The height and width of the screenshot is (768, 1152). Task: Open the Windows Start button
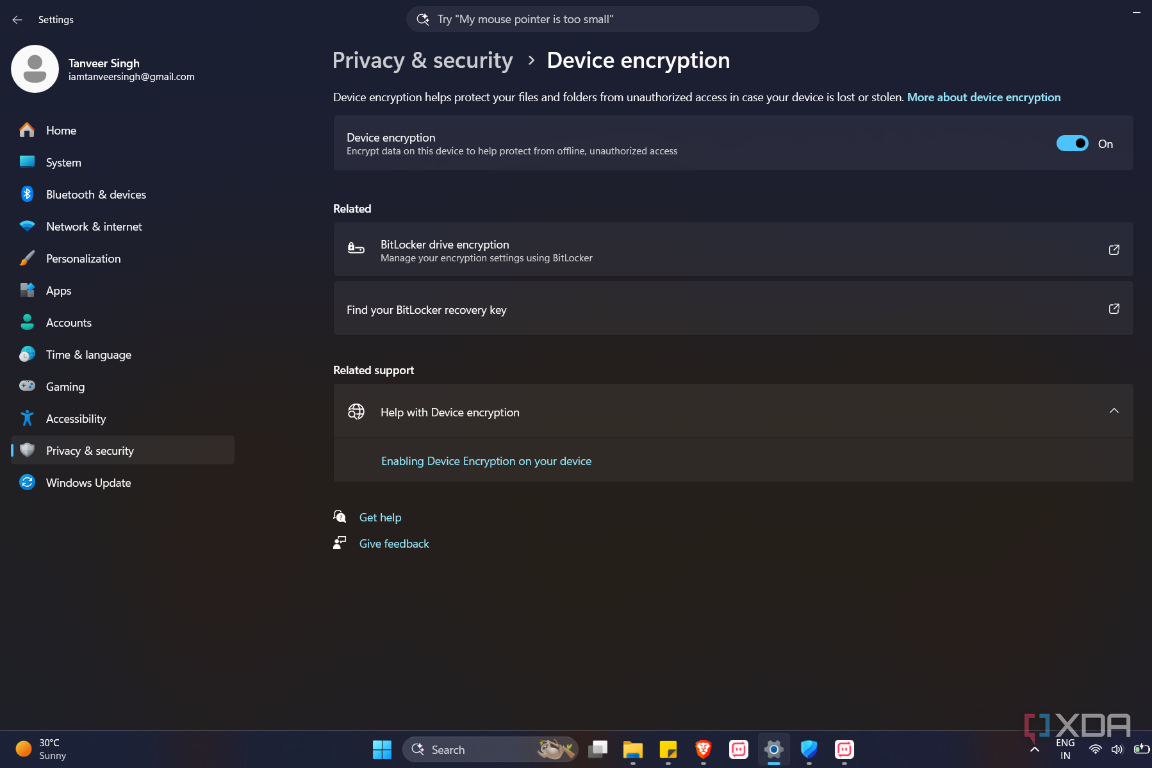tap(382, 749)
